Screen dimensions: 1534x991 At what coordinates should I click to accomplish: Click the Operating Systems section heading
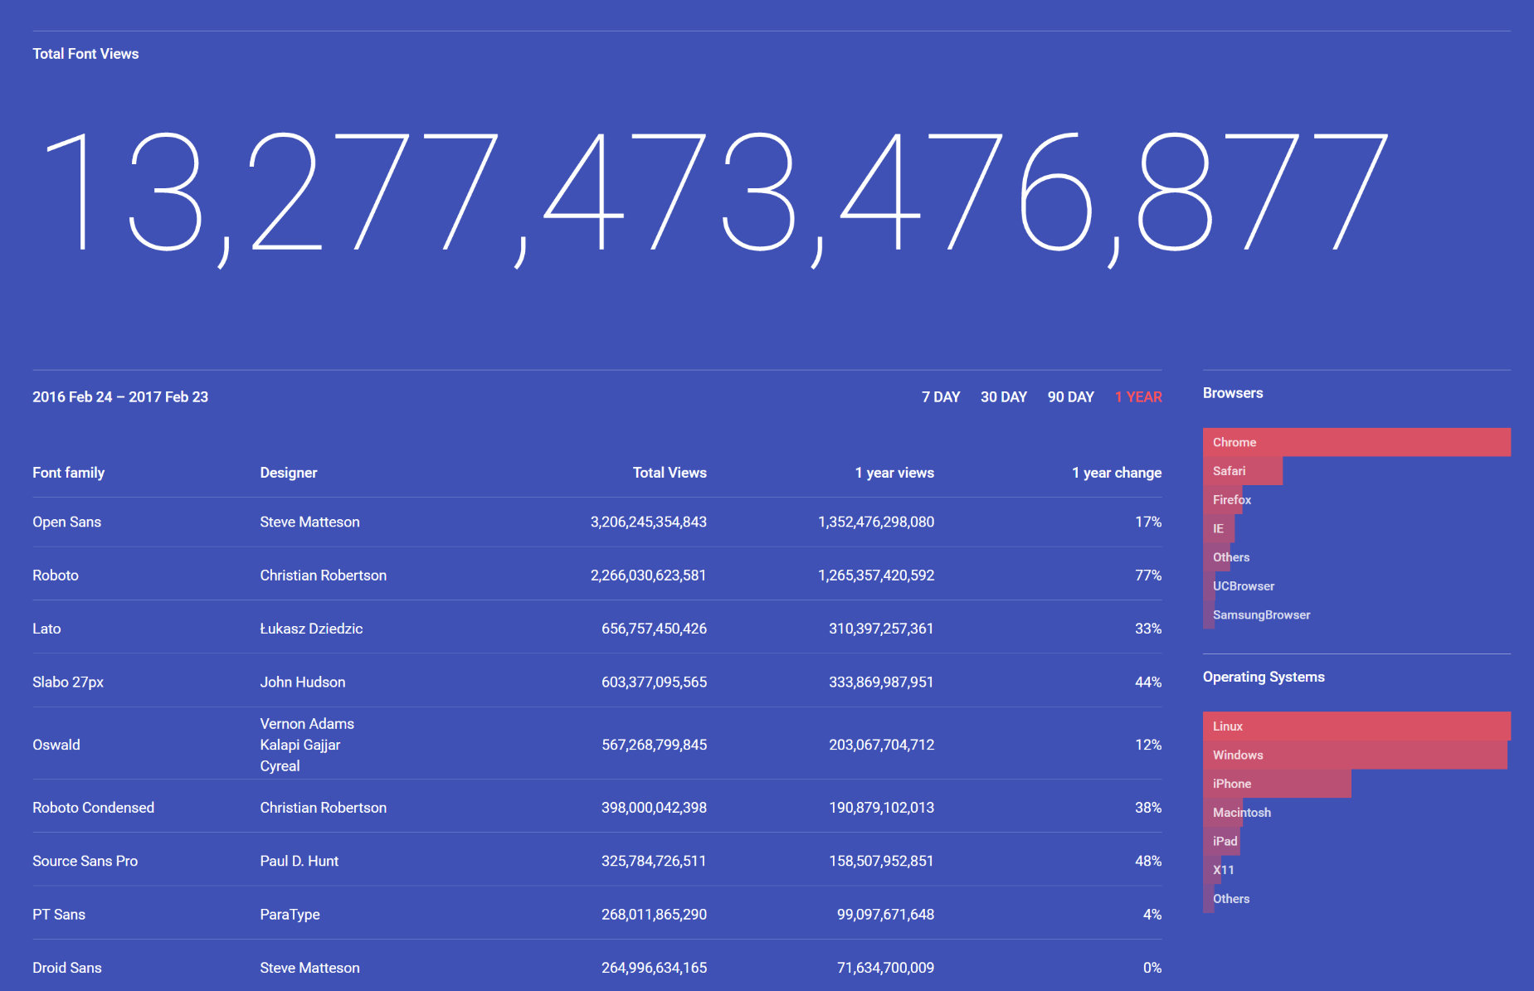coord(1264,677)
